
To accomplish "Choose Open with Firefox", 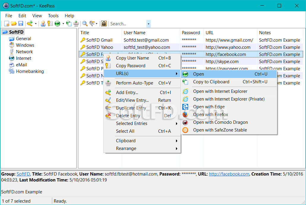I will (229, 115).
